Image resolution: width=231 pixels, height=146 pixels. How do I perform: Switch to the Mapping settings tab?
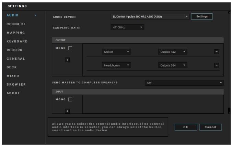(x=16, y=33)
